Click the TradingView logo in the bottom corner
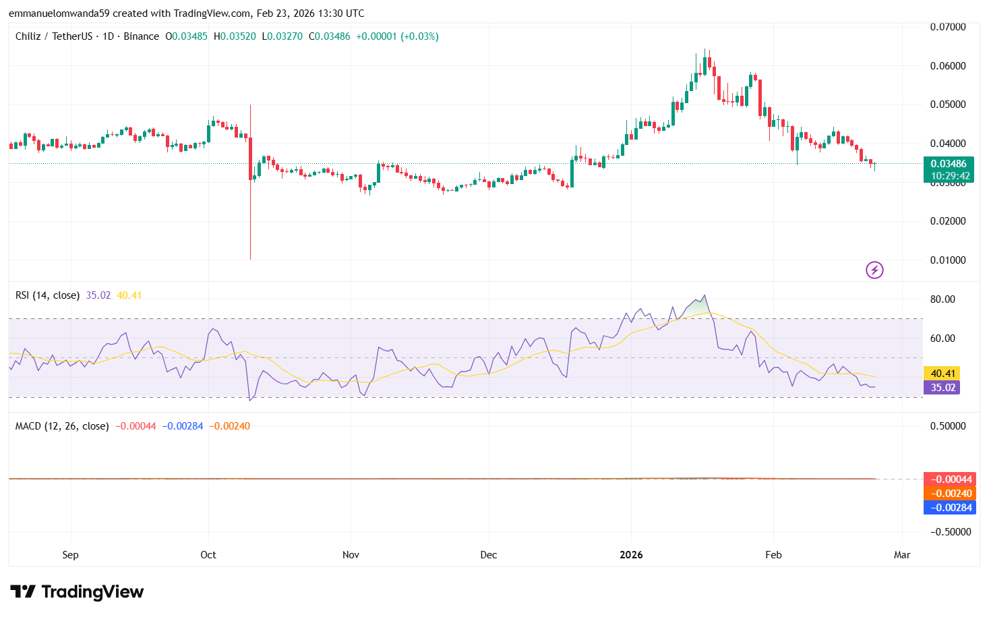 [76, 591]
